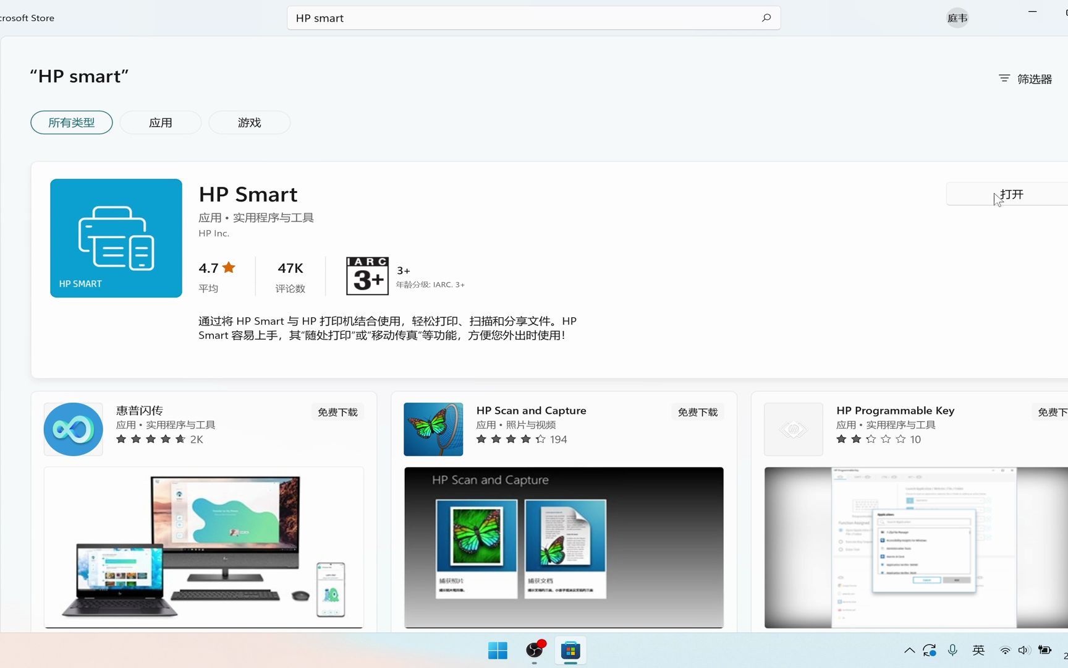Expand the hidden icons tray chevron

(x=909, y=650)
